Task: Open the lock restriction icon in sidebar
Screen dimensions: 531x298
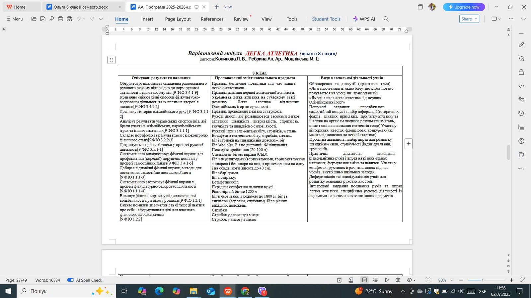Action: click(521, 72)
